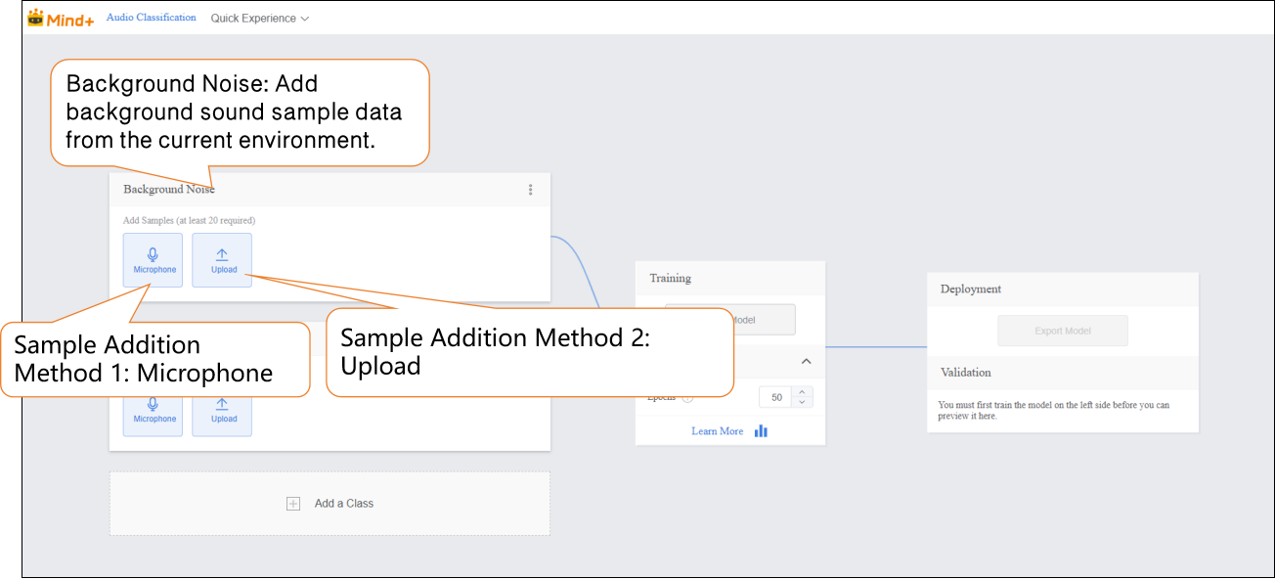Image resolution: width=1275 pixels, height=579 pixels.
Task: Click the plus icon beside Add a Class
Action: click(292, 504)
